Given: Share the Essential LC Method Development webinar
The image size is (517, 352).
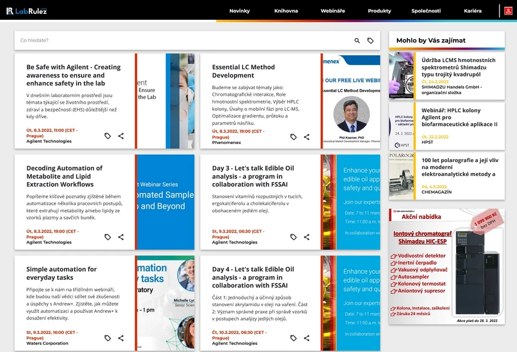Looking at the screenshot, I should click(x=306, y=137).
